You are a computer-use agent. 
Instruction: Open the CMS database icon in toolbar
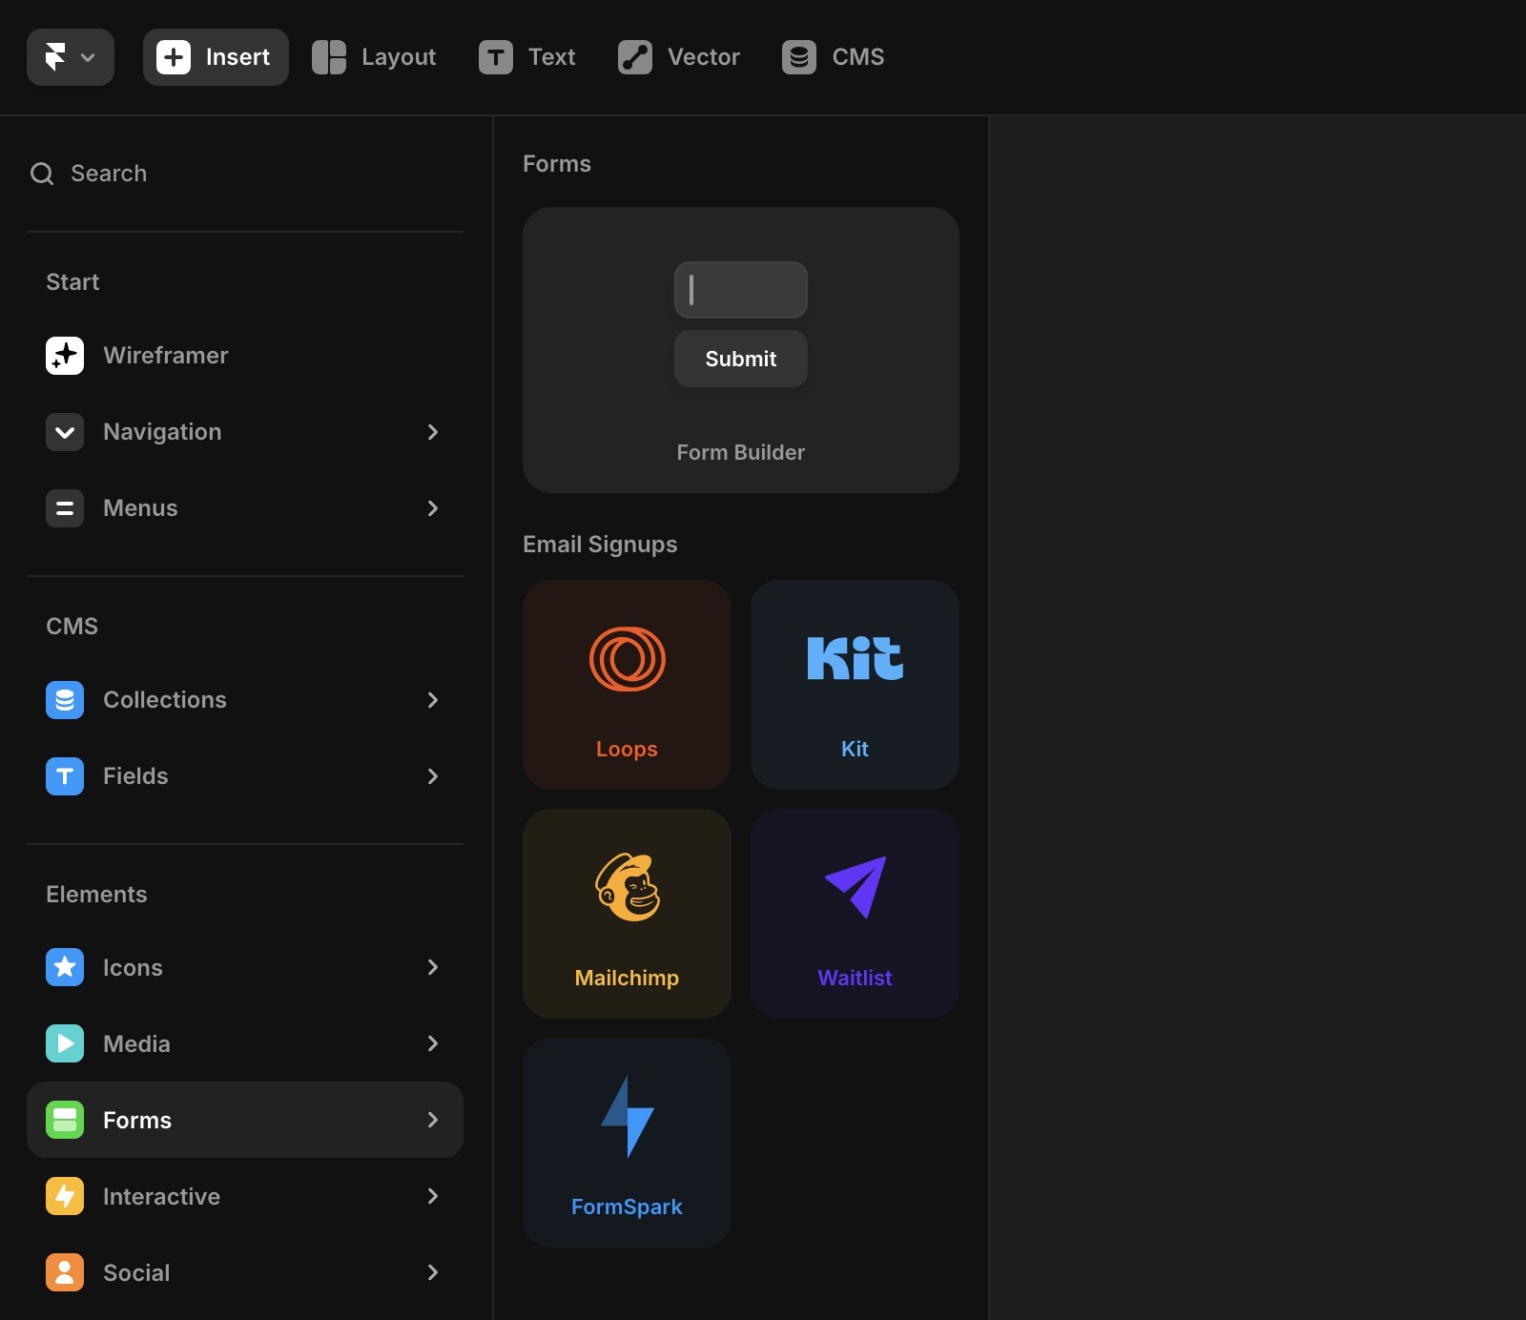pos(799,57)
